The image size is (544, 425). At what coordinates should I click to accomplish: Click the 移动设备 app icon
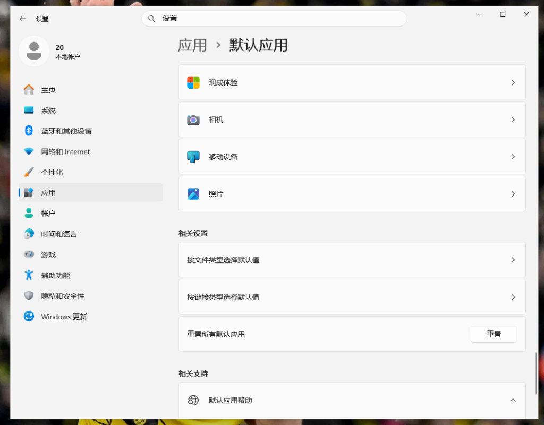[193, 157]
